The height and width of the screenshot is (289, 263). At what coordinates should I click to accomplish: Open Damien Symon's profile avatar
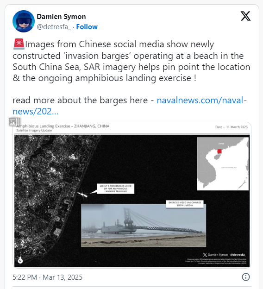[x=24, y=21]
